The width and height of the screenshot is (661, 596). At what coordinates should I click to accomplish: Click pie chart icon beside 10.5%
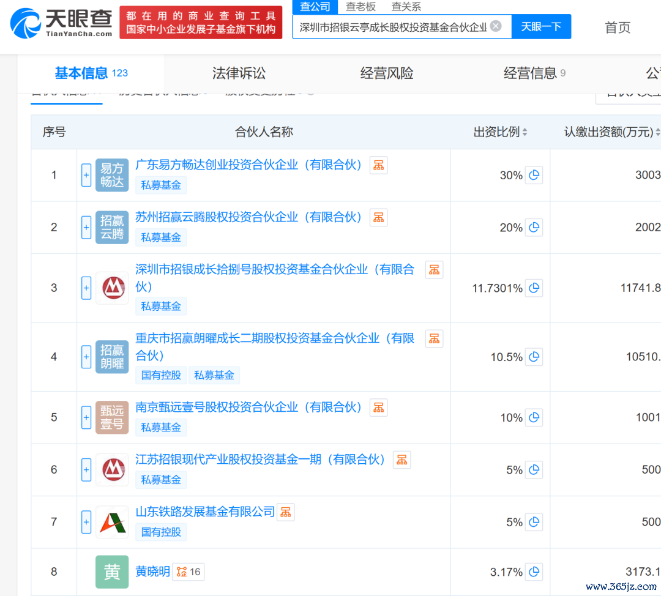534,357
